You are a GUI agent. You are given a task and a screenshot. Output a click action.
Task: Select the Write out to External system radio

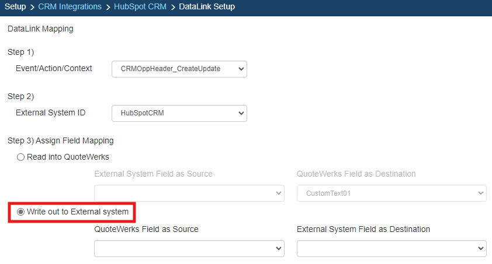(21, 212)
